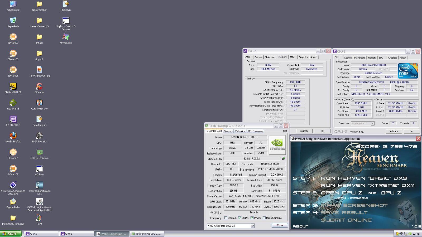422x237 pixels.
Task: Click RUN HEAVEN "XTREME" DX11 option
Action: (368, 185)
